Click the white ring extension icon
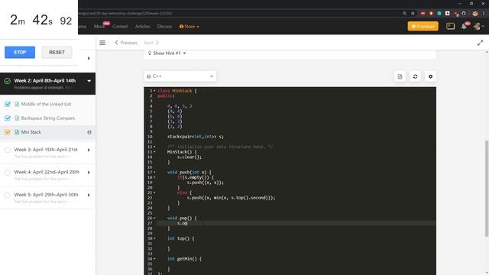The image size is (489, 275). click(x=464, y=14)
